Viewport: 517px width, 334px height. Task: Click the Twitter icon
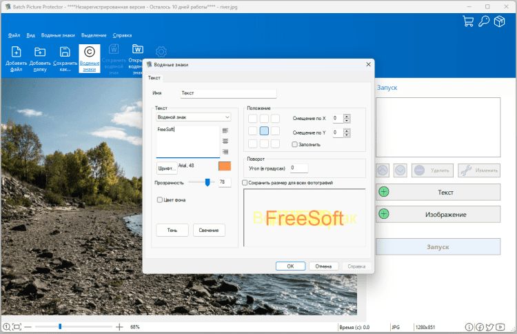(489, 326)
